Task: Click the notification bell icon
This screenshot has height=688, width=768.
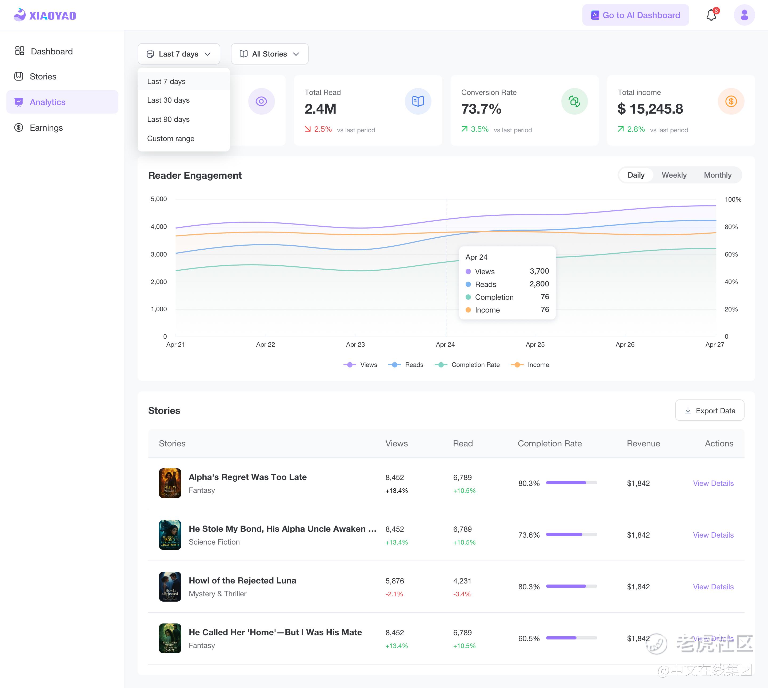Action: [x=711, y=15]
